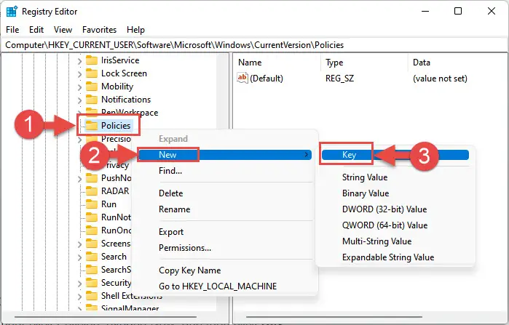The height and width of the screenshot is (325, 509).
Task: Click the values pane horizontal scrollbar
Action: click(334, 316)
